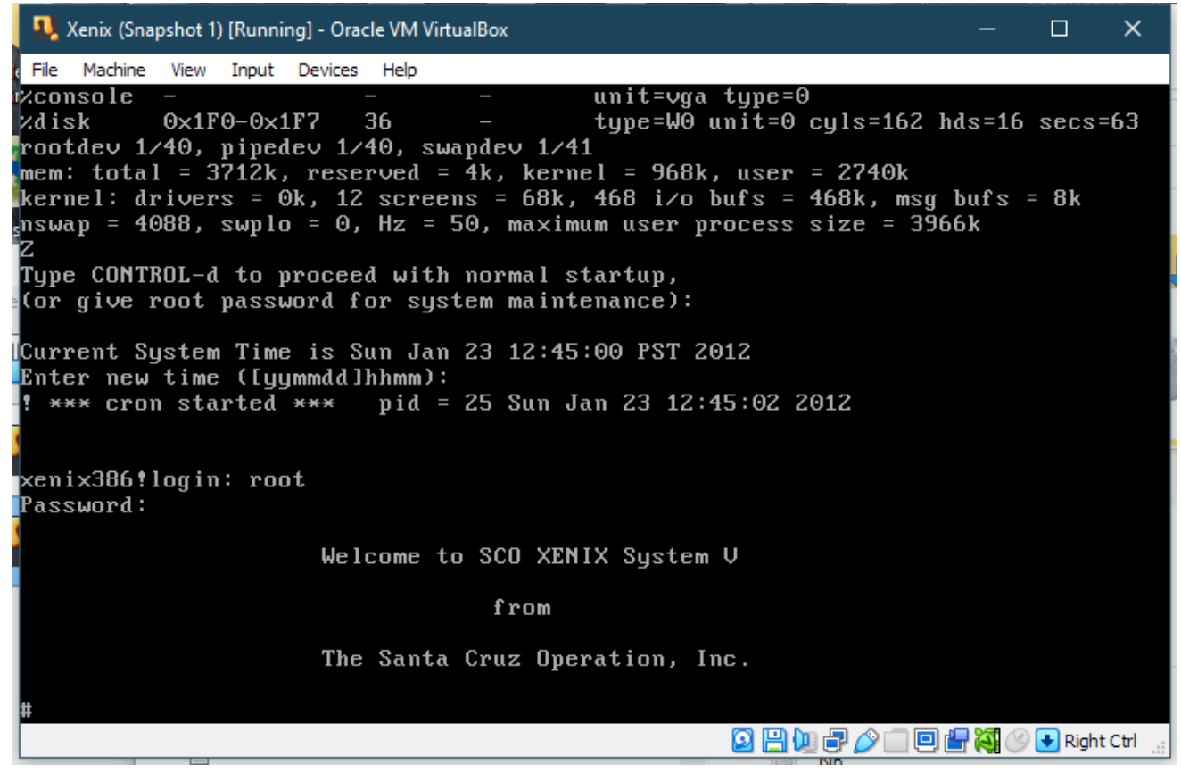Click the audio status icon
Viewport: 1181px width, 773px height.
pos(805,741)
